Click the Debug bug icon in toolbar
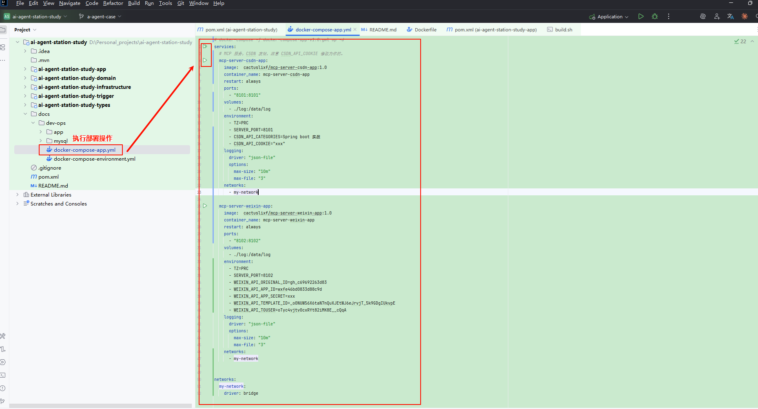Screen dimensions: 758x409 (x=655, y=17)
